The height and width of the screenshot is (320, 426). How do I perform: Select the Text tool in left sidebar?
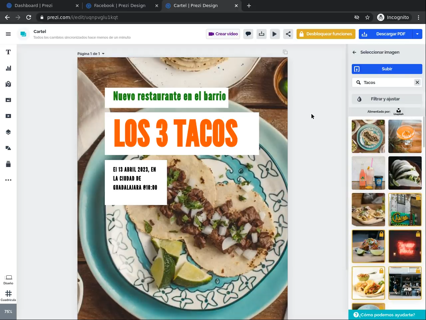tap(8, 52)
